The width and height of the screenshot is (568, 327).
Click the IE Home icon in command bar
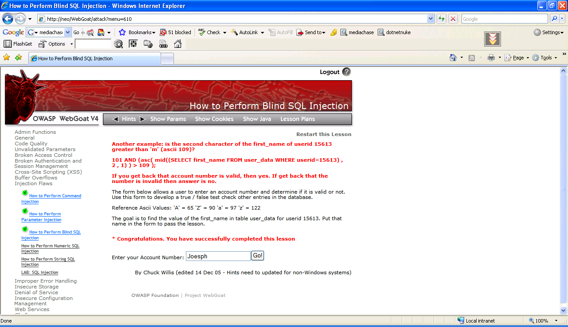pos(453,58)
